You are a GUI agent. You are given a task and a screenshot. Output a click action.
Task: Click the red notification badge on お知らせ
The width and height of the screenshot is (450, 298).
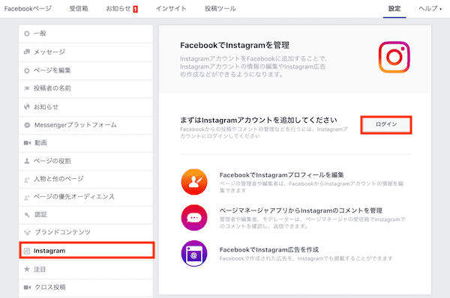click(x=136, y=9)
